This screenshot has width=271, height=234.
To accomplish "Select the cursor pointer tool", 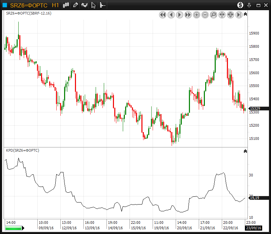I will (94, 5).
